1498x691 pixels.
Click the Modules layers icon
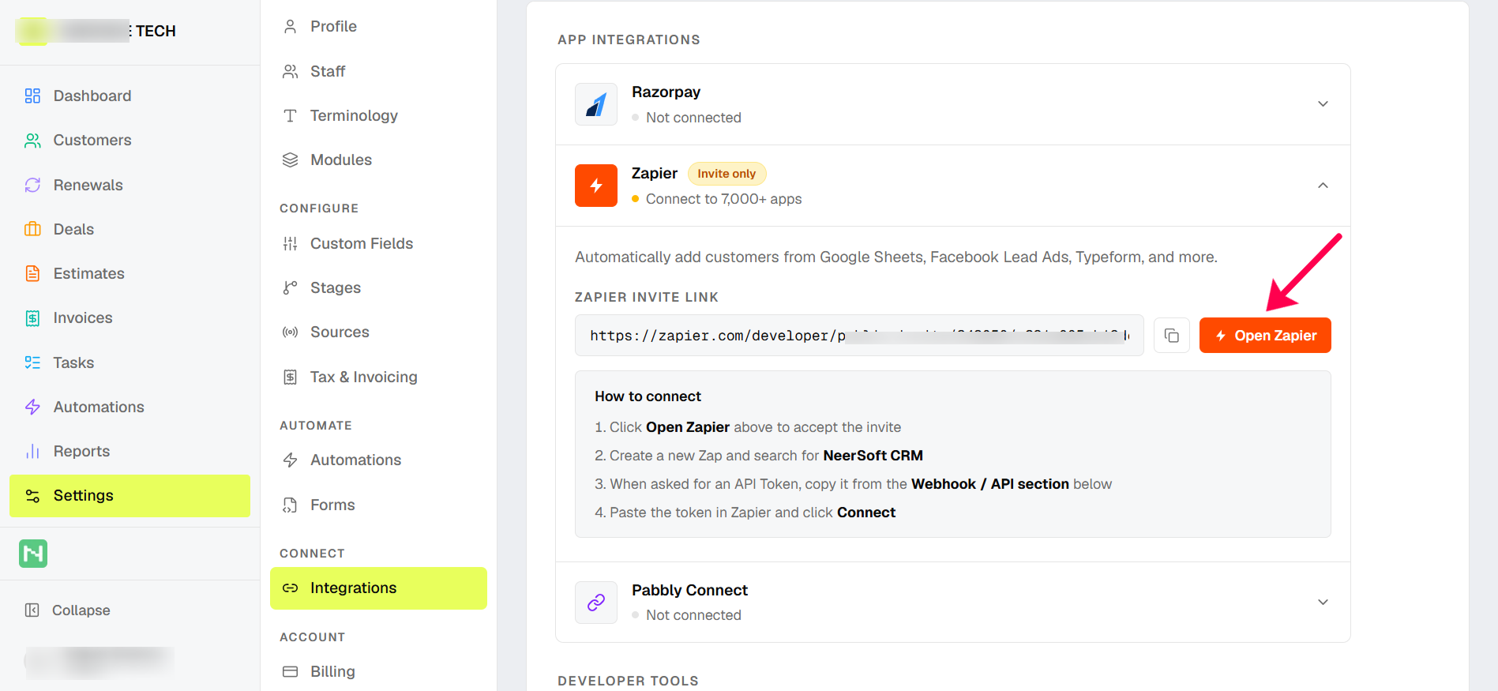point(290,160)
